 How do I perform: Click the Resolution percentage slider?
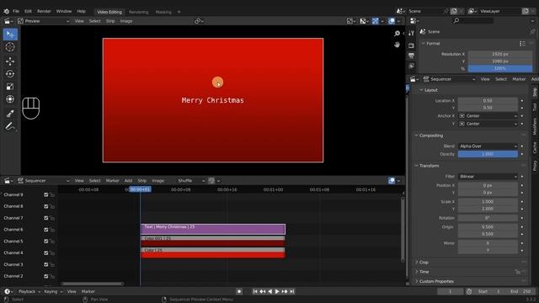(499, 69)
